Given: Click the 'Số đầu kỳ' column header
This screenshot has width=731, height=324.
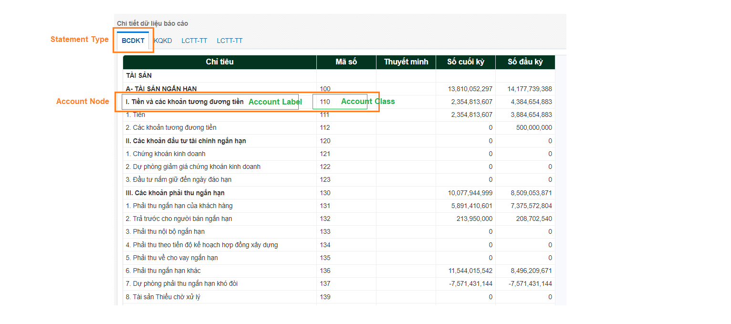Looking at the screenshot, I should (525, 62).
